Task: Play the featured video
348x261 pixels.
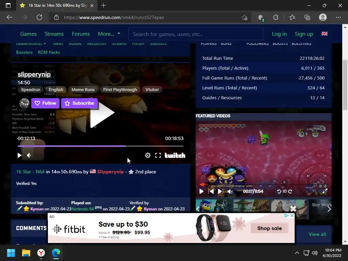Action: tap(201, 191)
